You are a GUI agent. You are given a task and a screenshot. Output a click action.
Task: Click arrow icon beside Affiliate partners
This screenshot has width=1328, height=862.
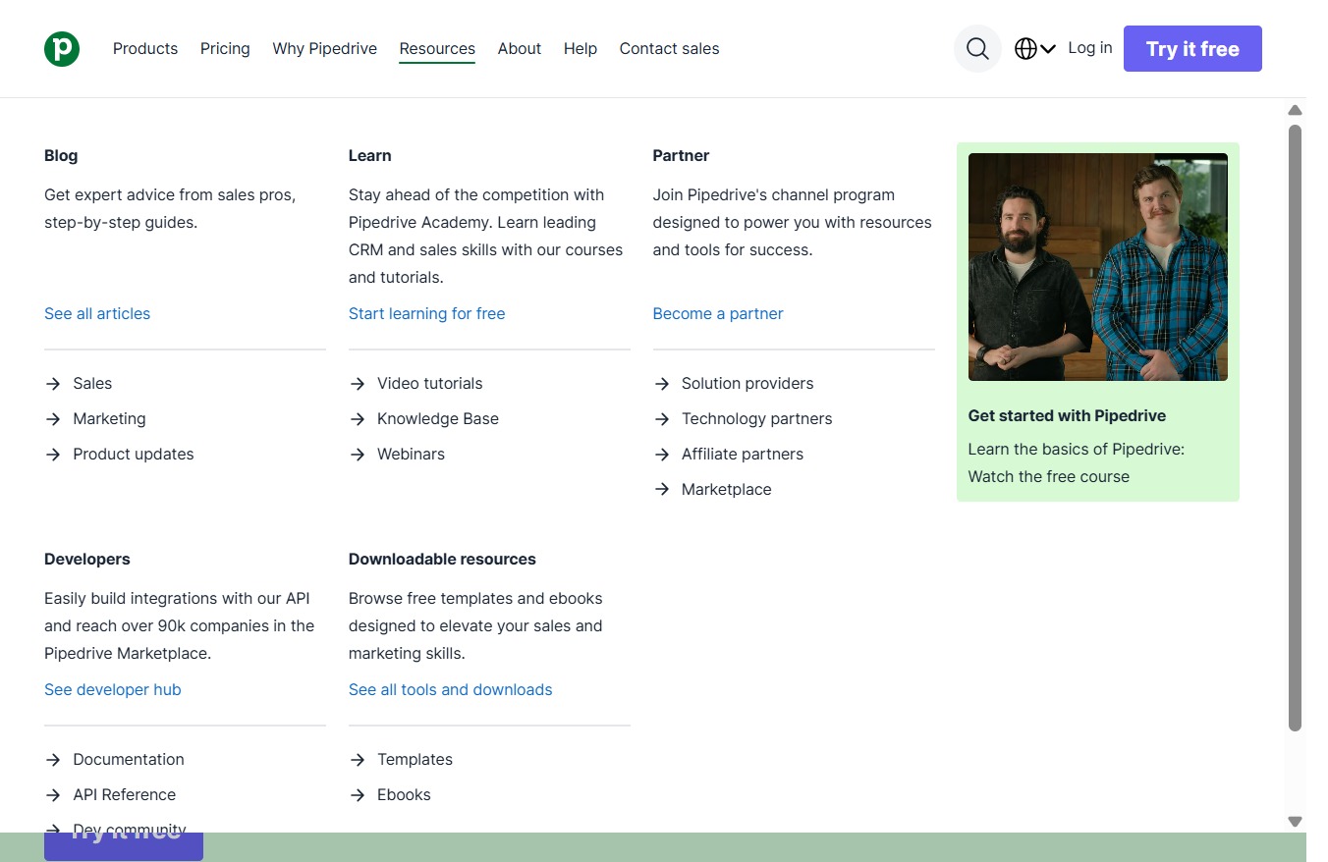click(x=662, y=455)
